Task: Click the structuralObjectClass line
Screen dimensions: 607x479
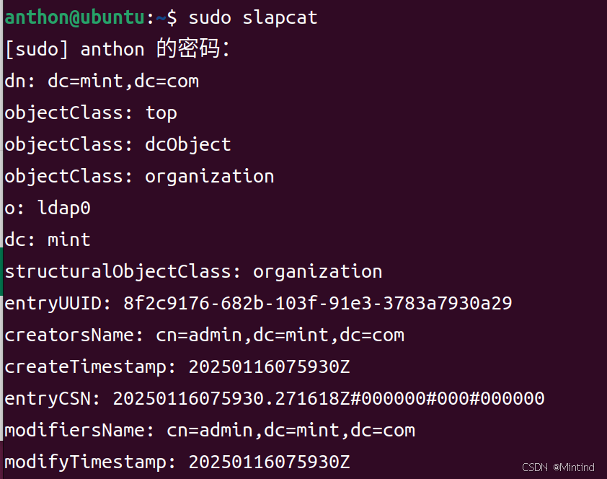Action: (x=193, y=272)
